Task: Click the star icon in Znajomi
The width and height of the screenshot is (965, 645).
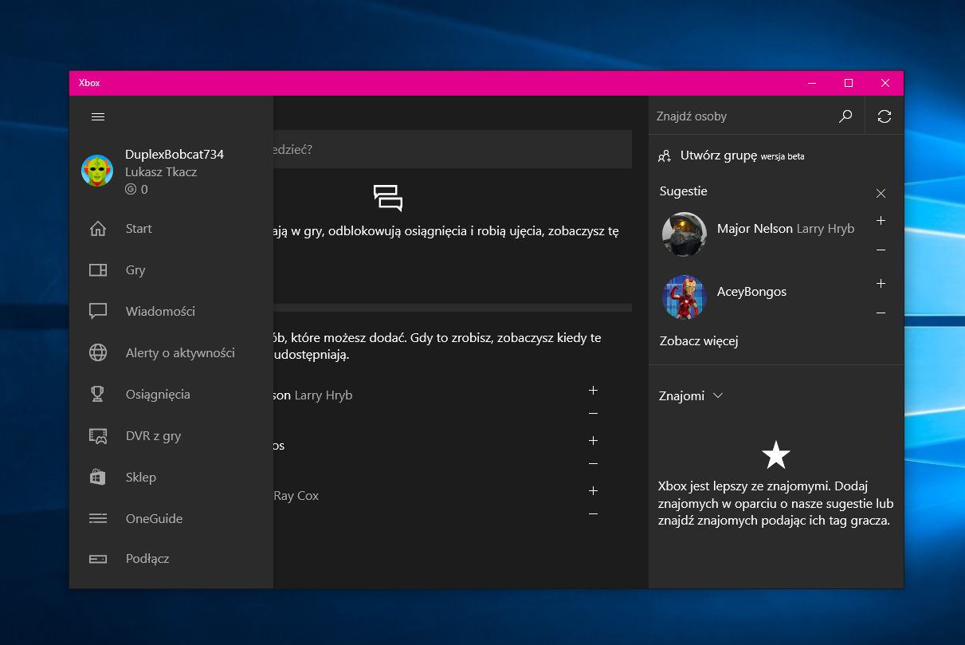Action: point(775,454)
